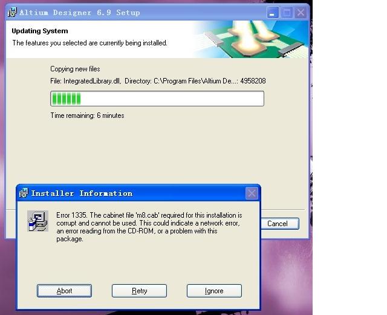Click the Abort button
387x315 pixels.
[x=64, y=291]
